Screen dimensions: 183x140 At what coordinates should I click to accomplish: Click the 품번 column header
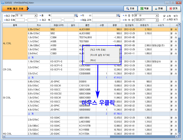87,25
